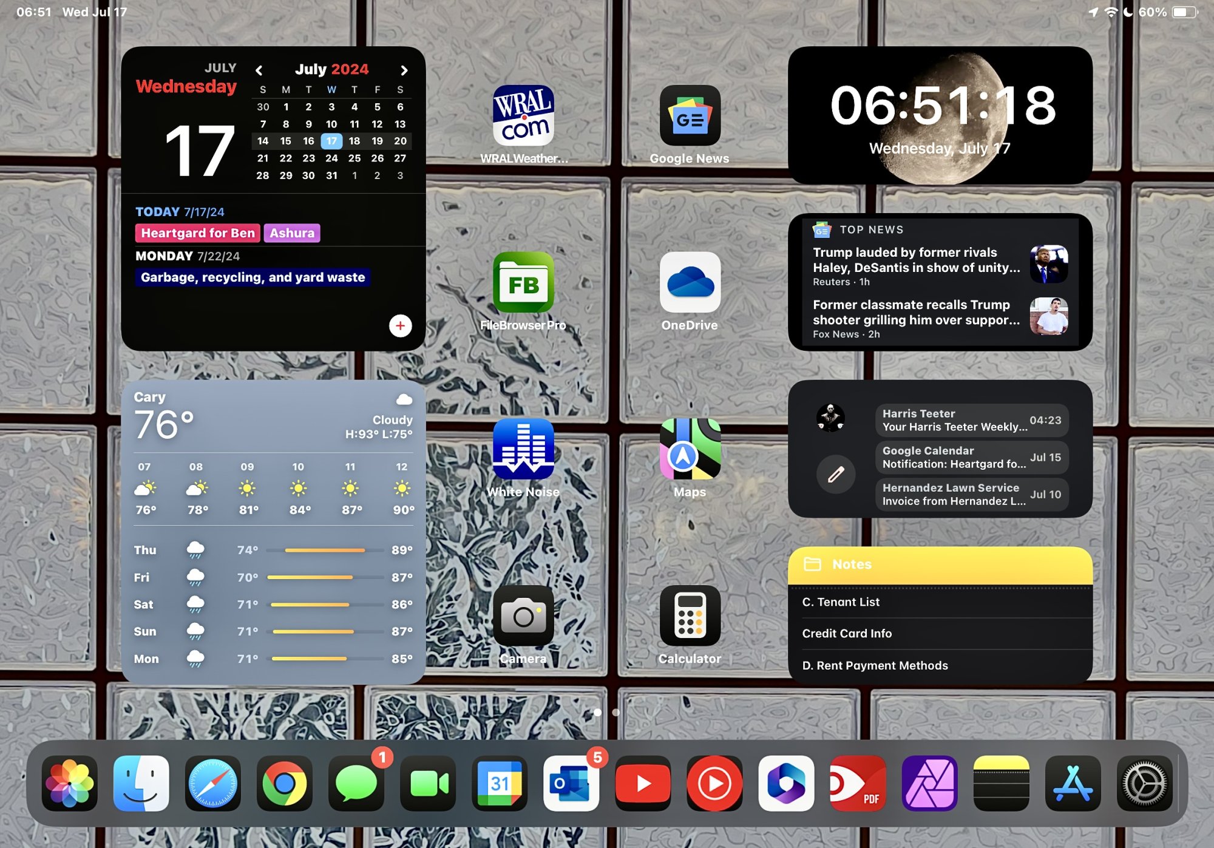Switch to second home screen page dot
This screenshot has height=848, width=1214.
[x=616, y=712]
